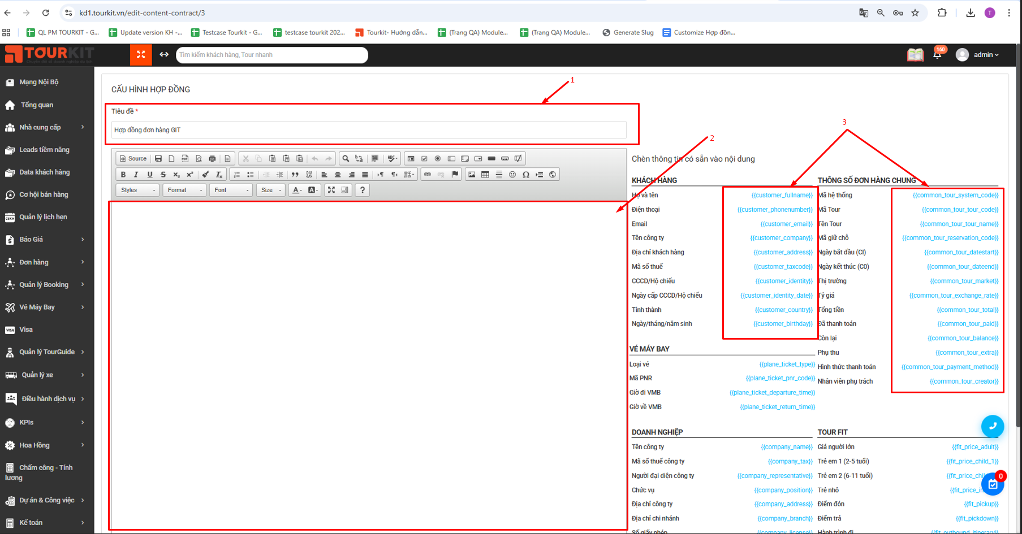
Task: Insert a radio button form element
Action: click(x=438, y=159)
